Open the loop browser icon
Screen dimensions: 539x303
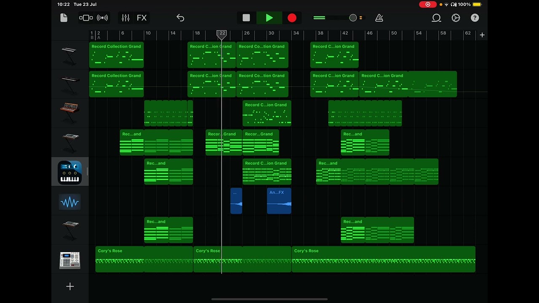coord(436,18)
